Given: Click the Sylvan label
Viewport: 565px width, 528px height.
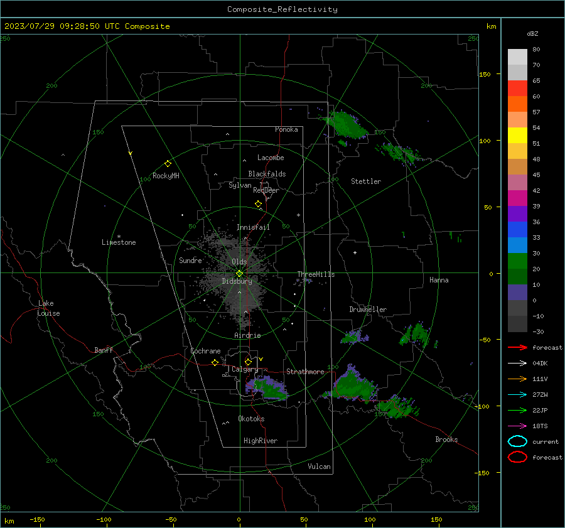Looking at the screenshot, I should pyautogui.click(x=240, y=185).
